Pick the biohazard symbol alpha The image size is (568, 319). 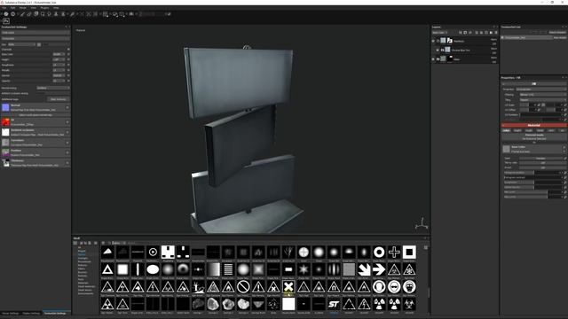pos(409,304)
